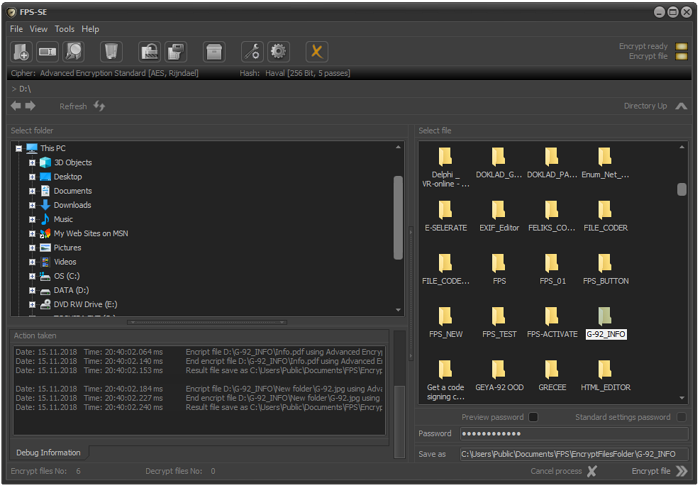Image resolution: width=700 pixels, height=488 pixels.
Task: Click the folder tree vertical scrollbar
Action: pos(398,213)
